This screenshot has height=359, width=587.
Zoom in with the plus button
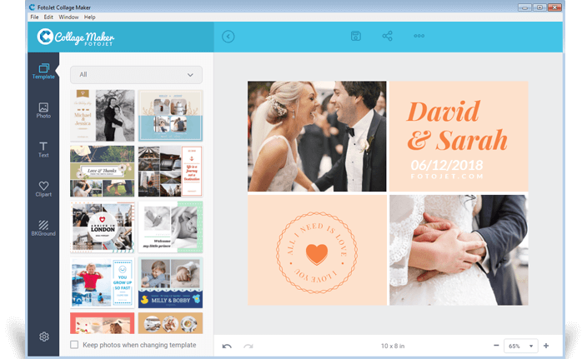tap(546, 346)
